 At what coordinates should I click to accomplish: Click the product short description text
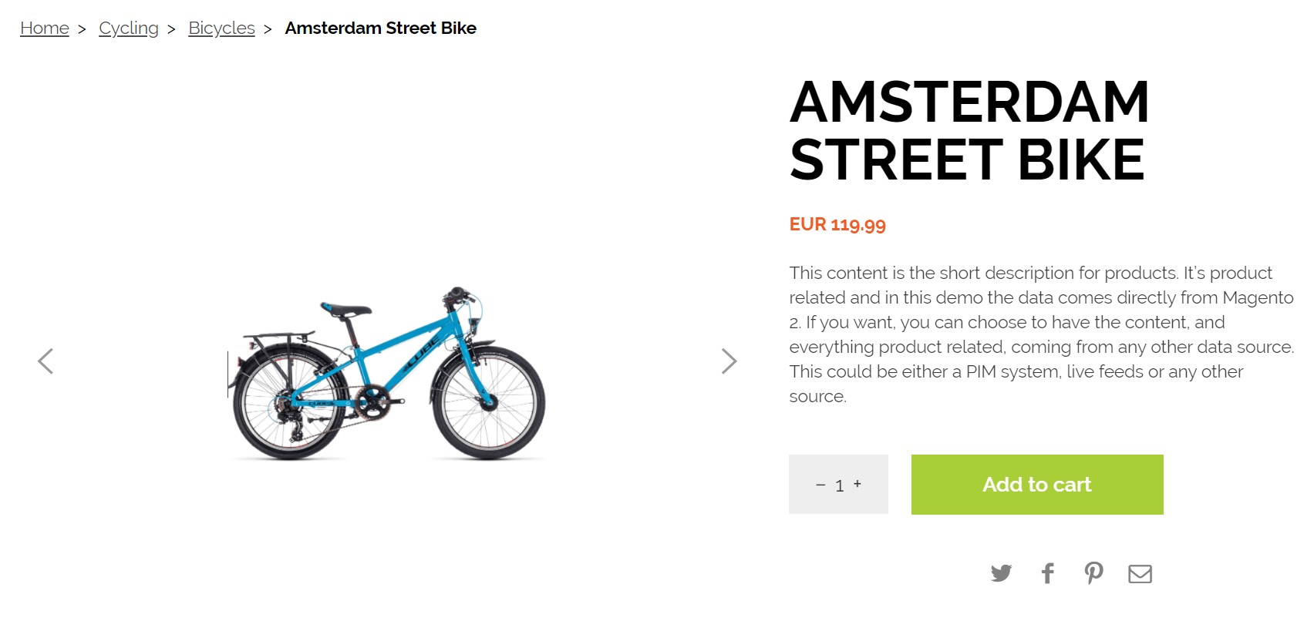1041,334
